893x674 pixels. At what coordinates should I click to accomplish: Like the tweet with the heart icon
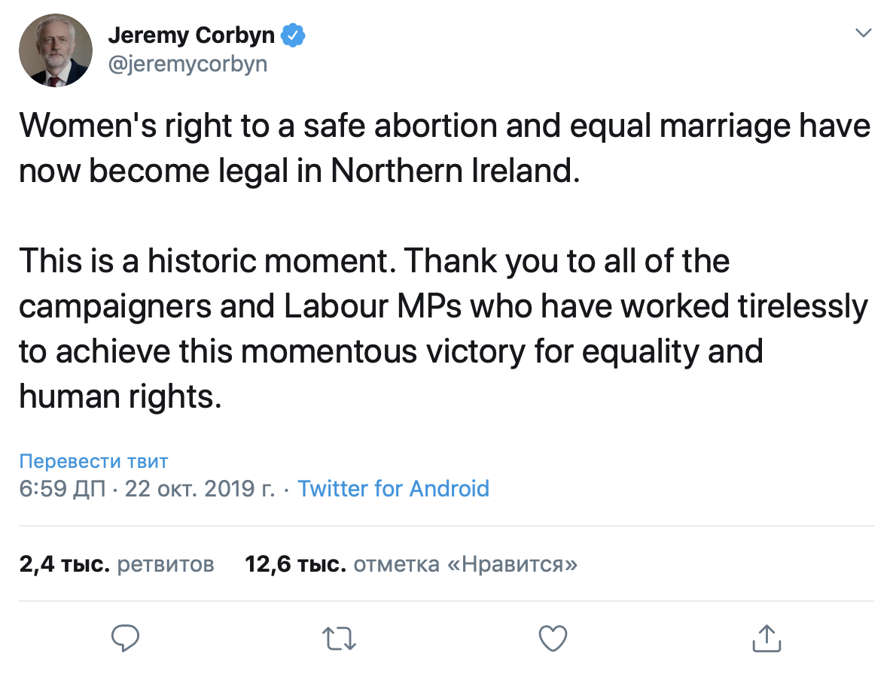click(553, 639)
